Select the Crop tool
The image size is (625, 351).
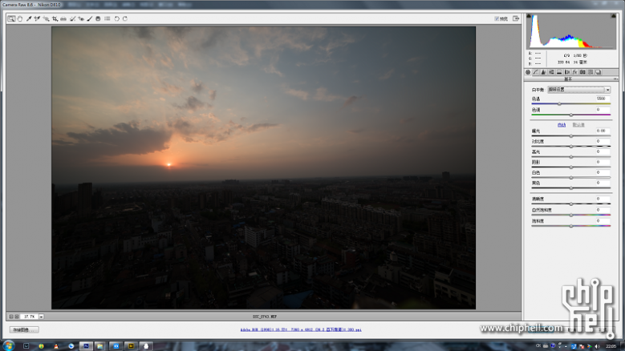pyautogui.click(x=55, y=18)
